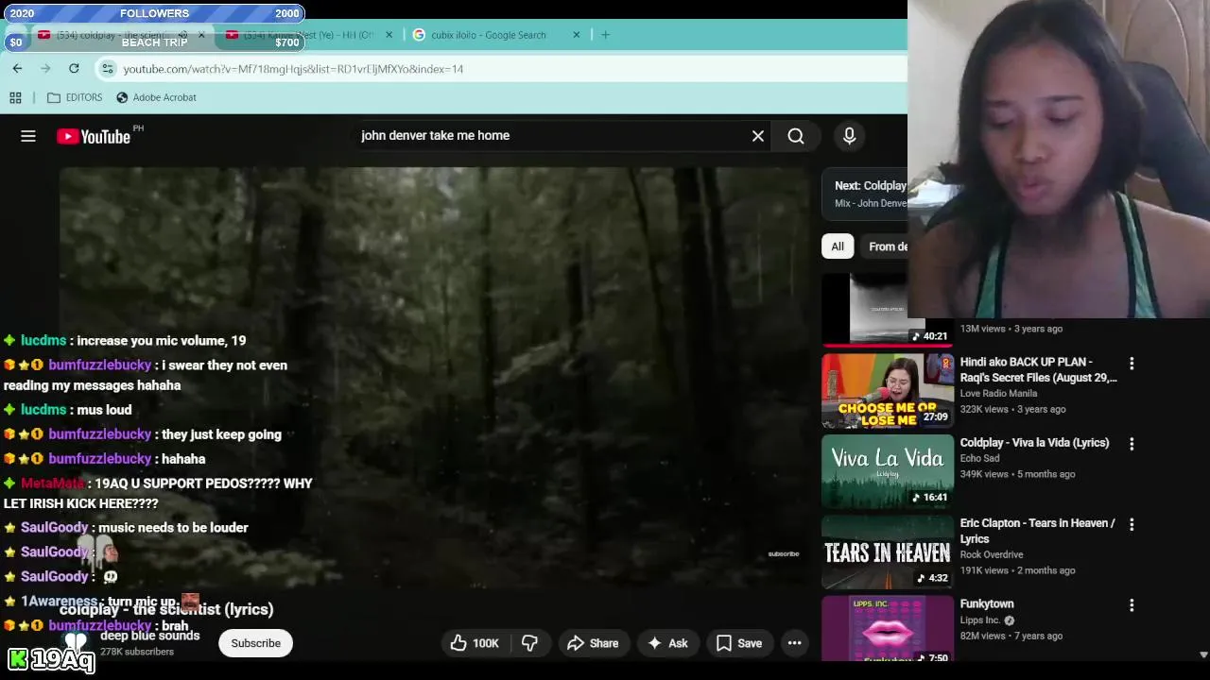Dislike the video with thumbs down

[x=529, y=643]
